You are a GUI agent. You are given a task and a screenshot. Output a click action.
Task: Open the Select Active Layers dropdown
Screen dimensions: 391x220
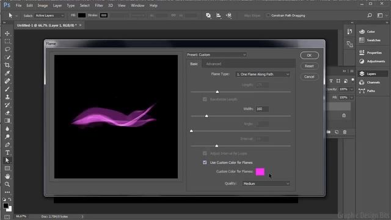point(49,15)
